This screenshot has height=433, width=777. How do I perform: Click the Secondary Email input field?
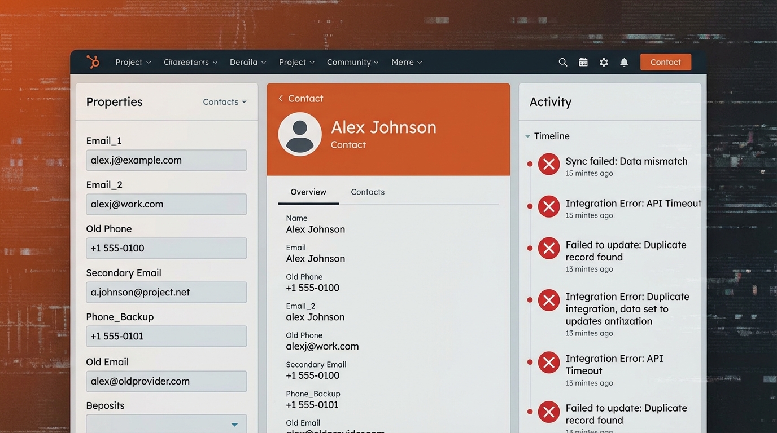tap(166, 292)
